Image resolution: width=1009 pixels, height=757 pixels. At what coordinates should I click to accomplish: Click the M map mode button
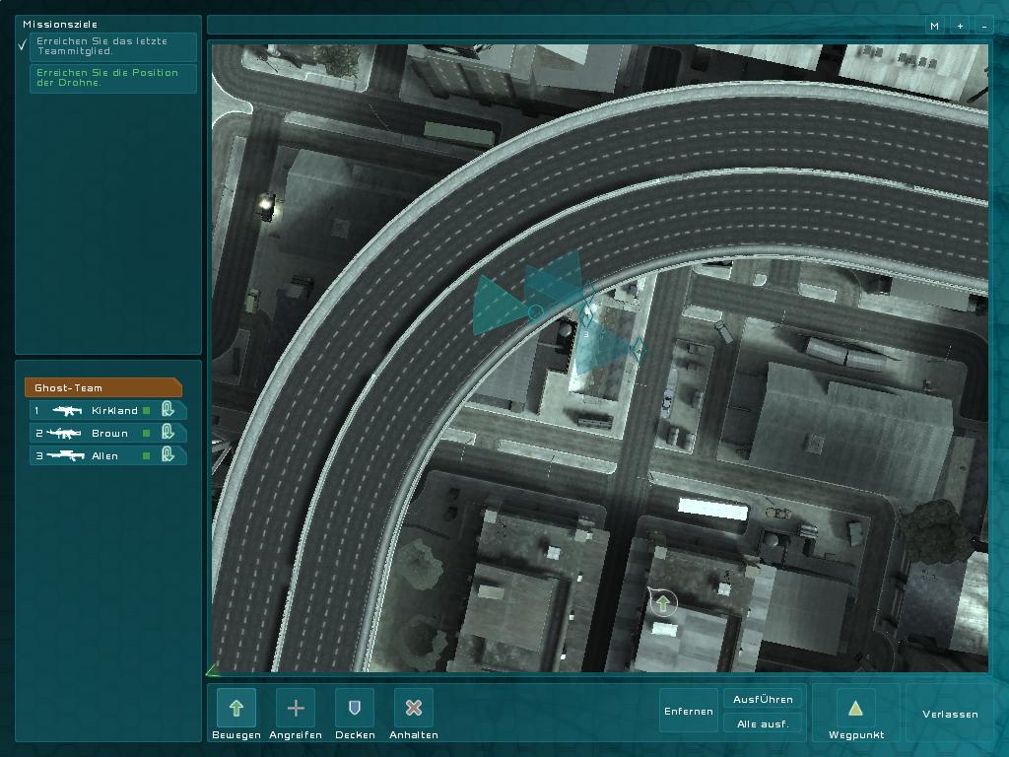tap(934, 27)
